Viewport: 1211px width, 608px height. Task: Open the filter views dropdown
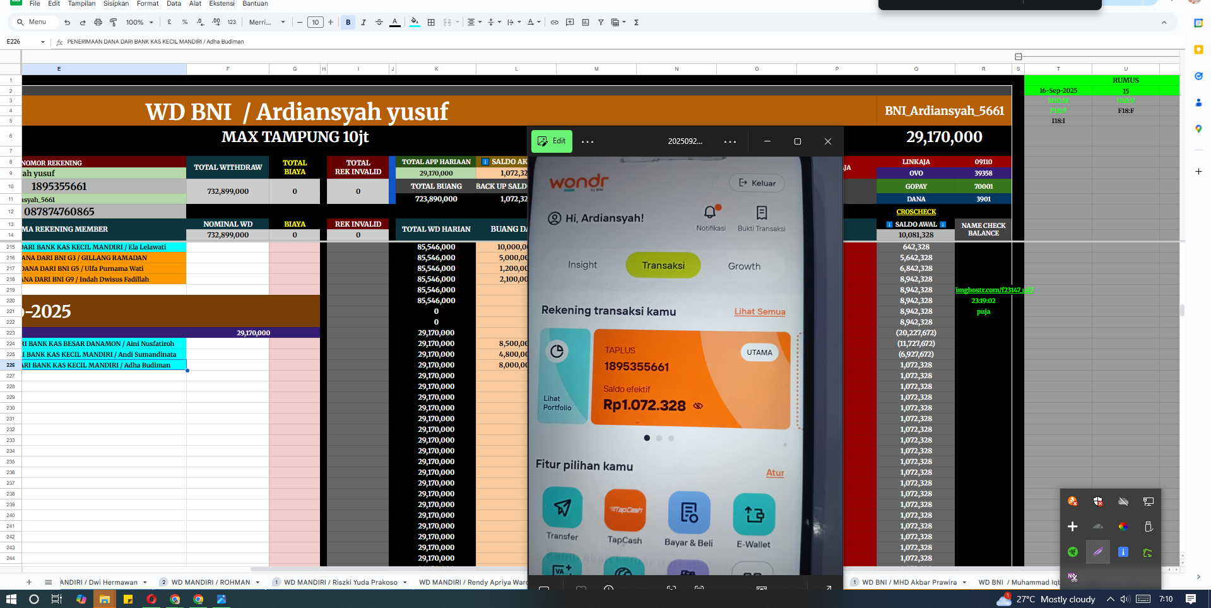point(618,22)
